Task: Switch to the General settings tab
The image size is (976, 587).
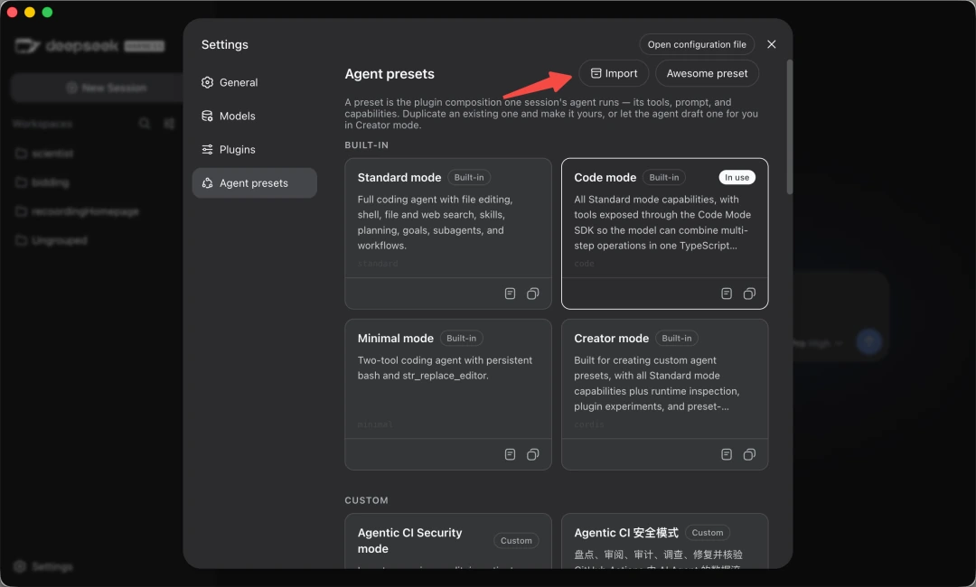Action: click(x=255, y=82)
